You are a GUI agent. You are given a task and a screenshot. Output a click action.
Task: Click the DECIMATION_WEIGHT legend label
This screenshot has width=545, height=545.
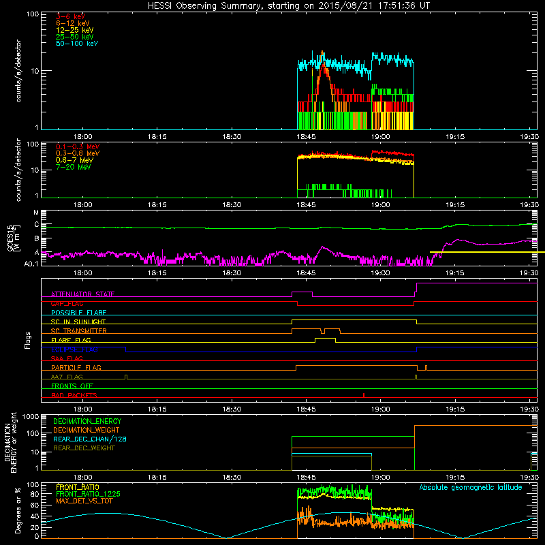point(87,430)
